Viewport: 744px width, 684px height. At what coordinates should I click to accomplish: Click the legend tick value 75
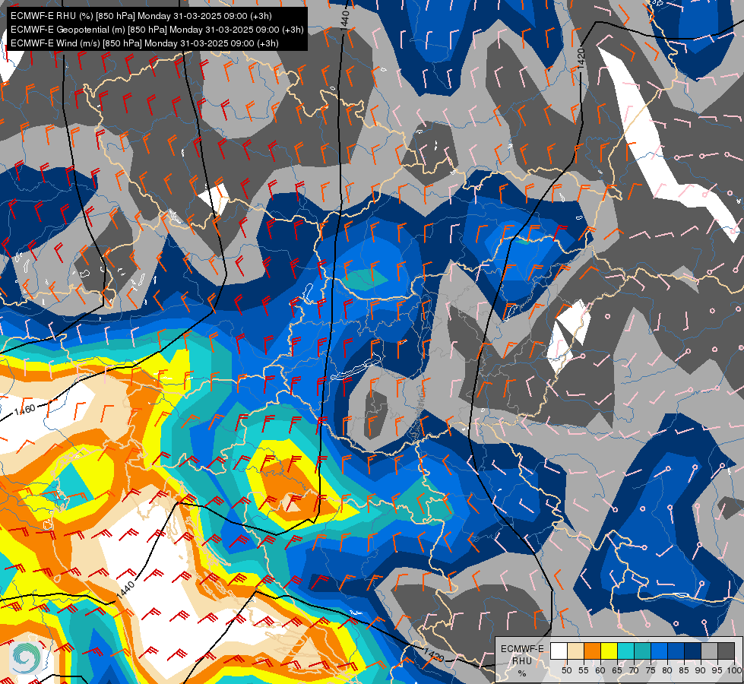pyautogui.click(x=650, y=670)
